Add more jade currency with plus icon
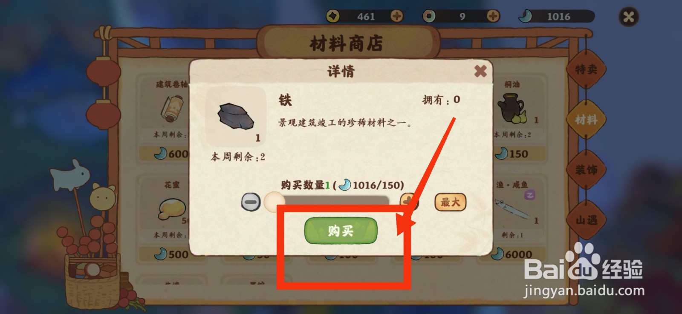Viewport: 682px width, 314px height. (x=493, y=16)
